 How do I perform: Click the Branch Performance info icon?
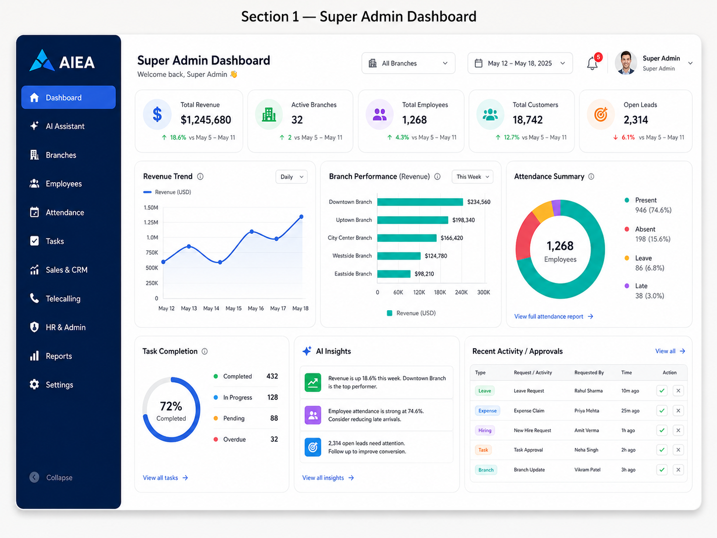437,176
